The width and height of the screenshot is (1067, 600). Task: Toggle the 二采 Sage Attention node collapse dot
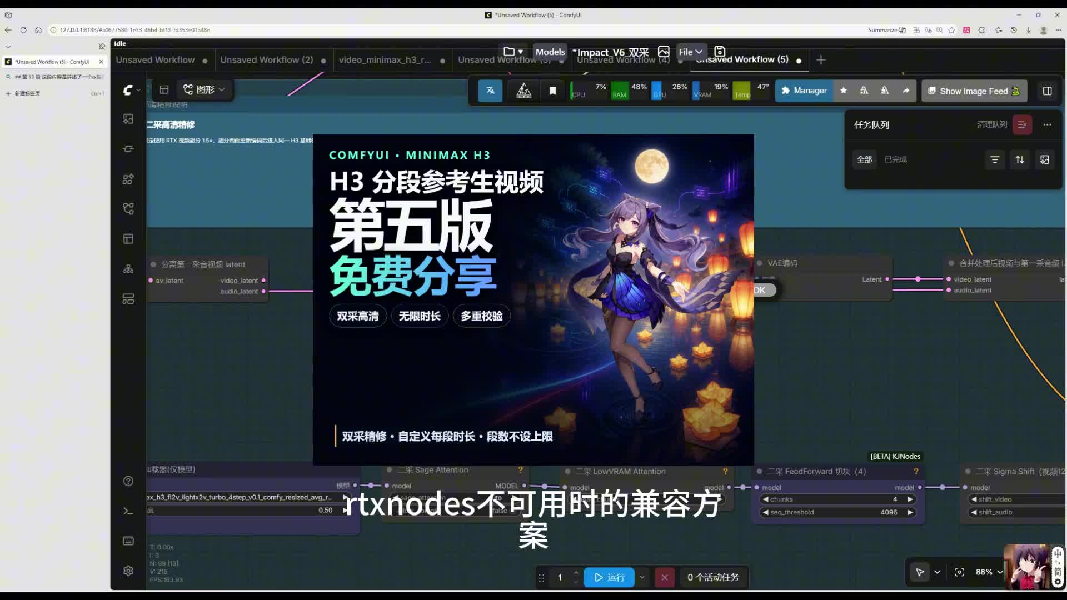pos(390,470)
